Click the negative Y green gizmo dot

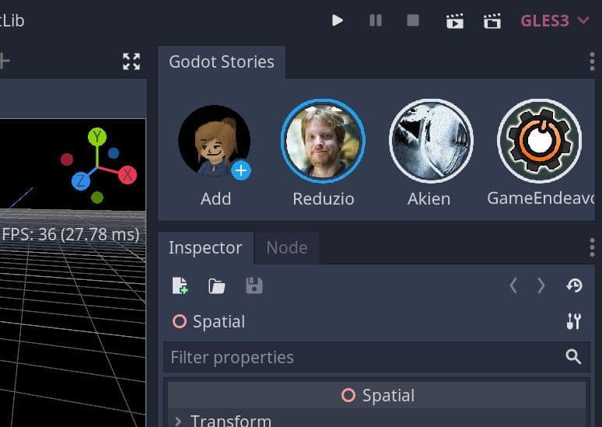point(97,198)
